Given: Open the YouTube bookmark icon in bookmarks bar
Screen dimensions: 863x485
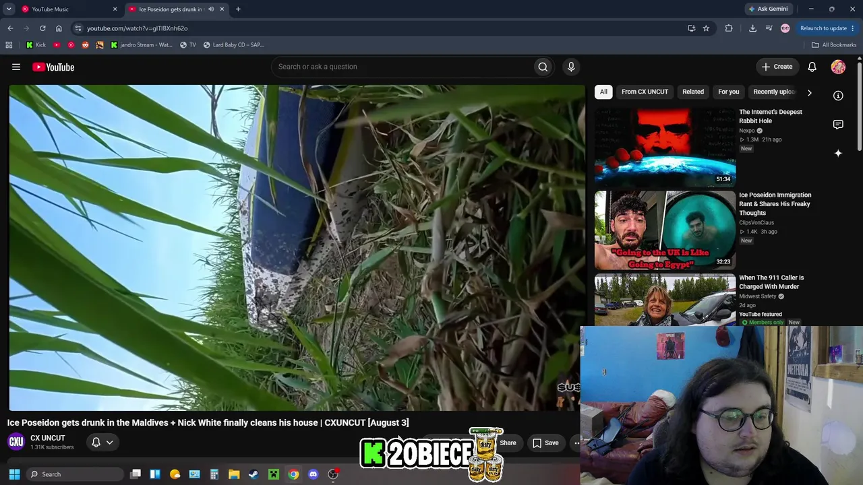Looking at the screenshot, I should tap(57, 45).
